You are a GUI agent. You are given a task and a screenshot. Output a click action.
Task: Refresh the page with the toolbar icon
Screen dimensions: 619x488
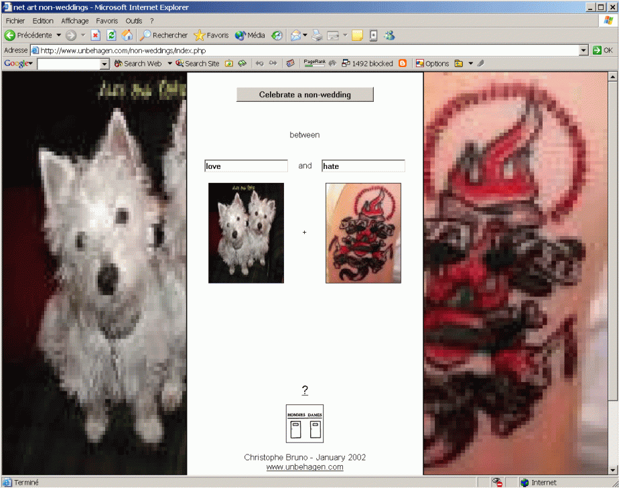click(111, 36)
